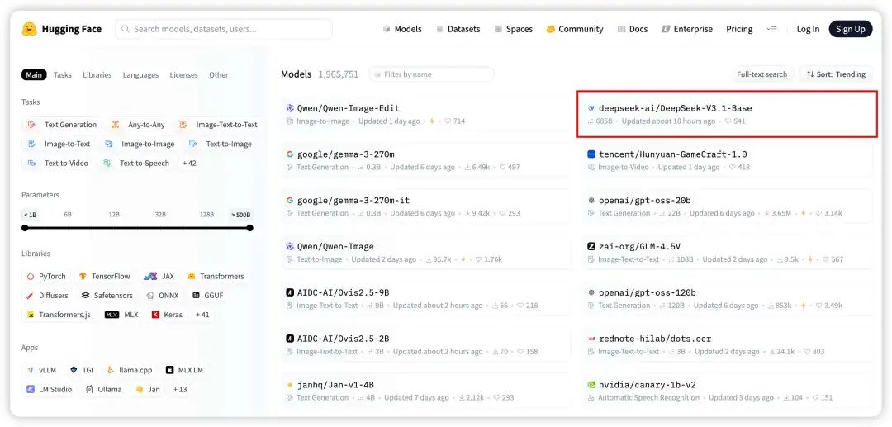Filter by the Diffusers library

coord(47,296)
